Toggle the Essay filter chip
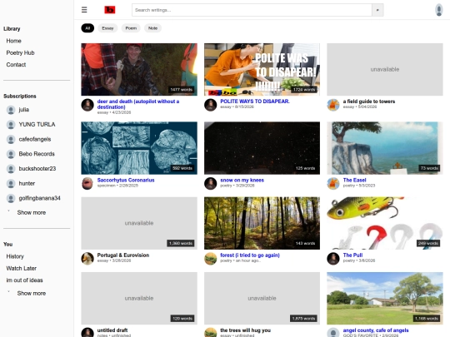The image size is (450, 337). tap(107, 28)
